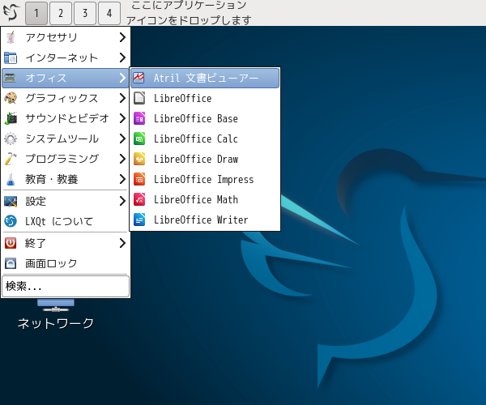Click the LibreOffice Base label
Screen dimensions: 486x405
pyautogui.click(x=196, y=118)
